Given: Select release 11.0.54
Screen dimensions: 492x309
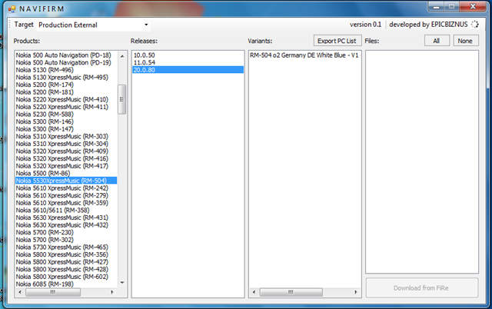Looking at the screenshot, I should pos(188,62).
